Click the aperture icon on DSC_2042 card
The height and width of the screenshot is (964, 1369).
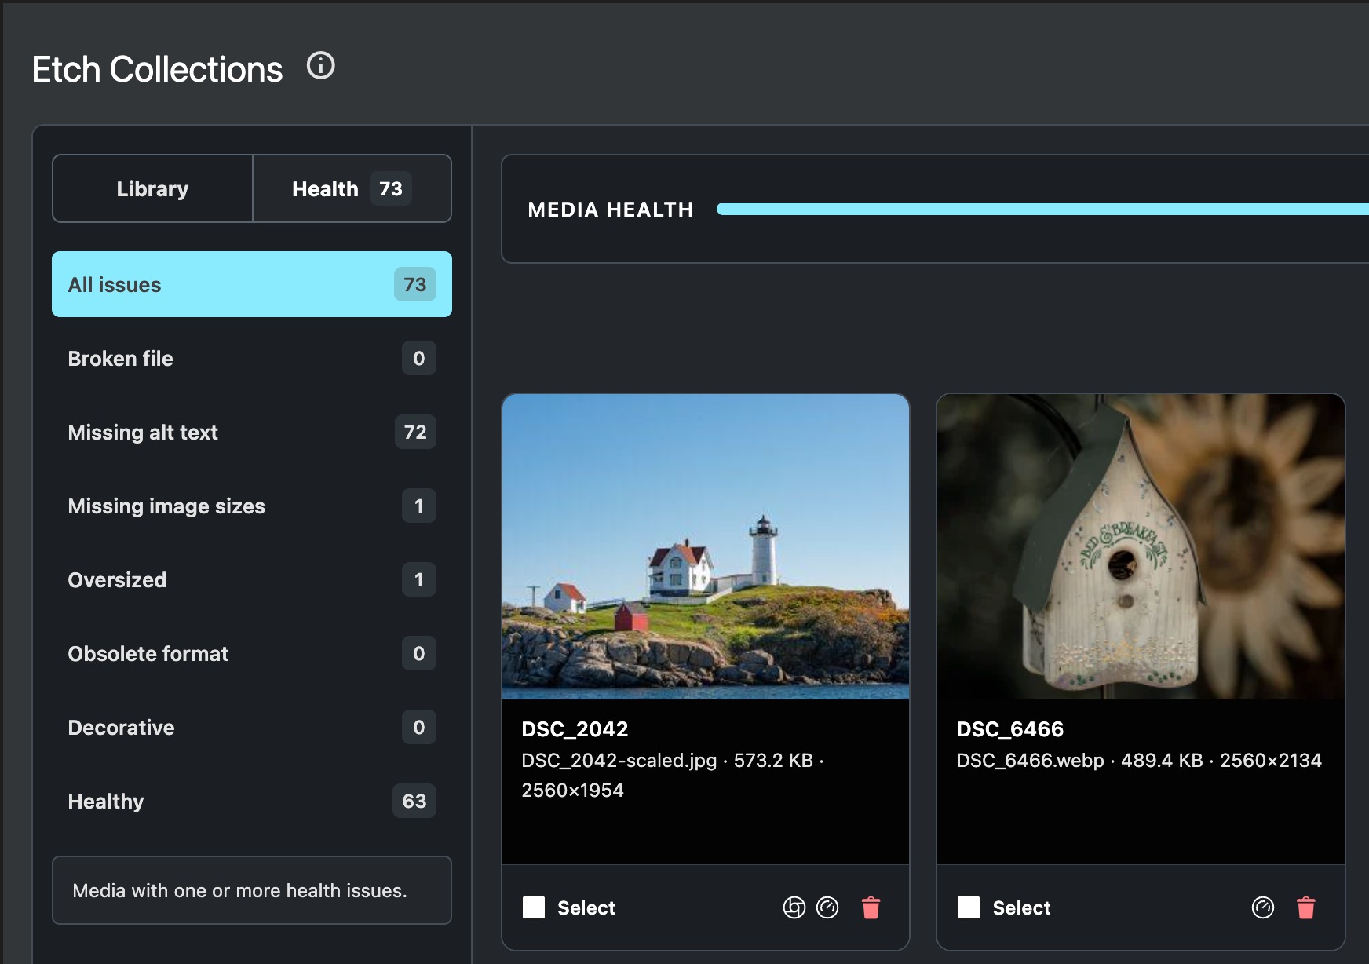coord(794,907)
